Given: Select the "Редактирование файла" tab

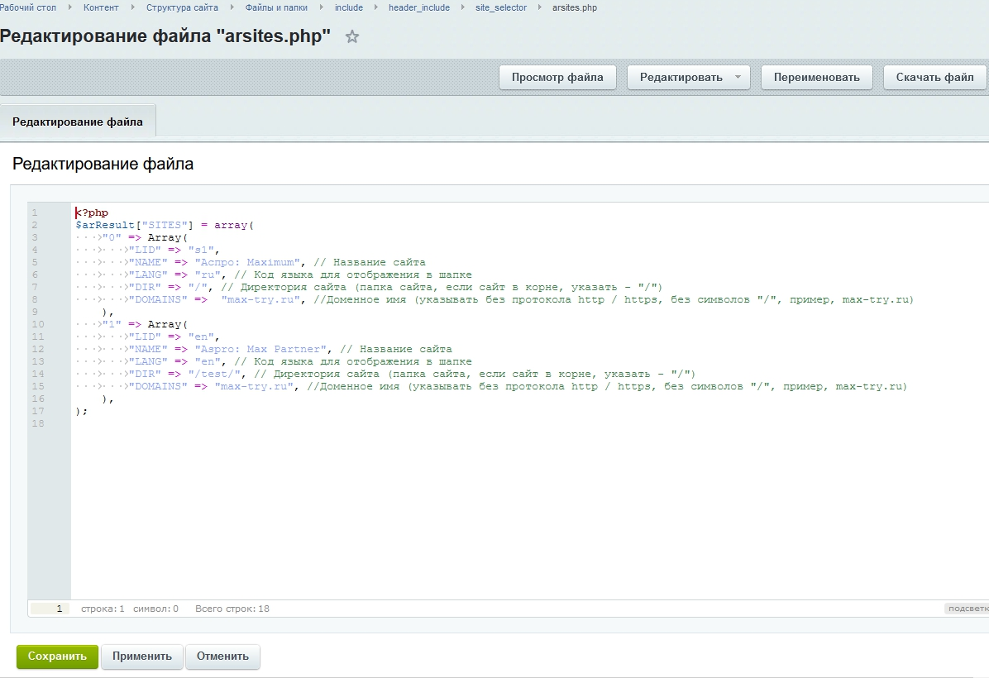Looking at the screenshot, I should (x=78, y=122).
